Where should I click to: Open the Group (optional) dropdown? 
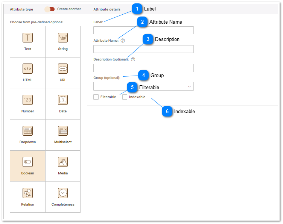click(x=143, y=86)
